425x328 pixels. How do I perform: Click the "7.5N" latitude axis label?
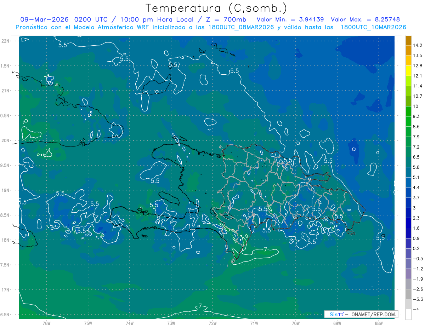(5, 265)
